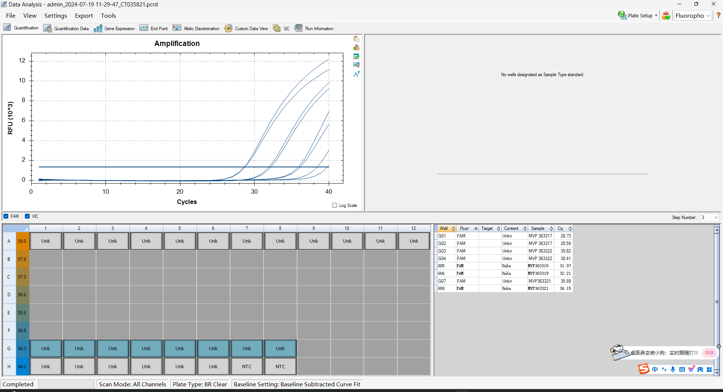Switch to the Allelic Discrimination tab
This screenshot has height=392, width=723.
tap(196, 28)
